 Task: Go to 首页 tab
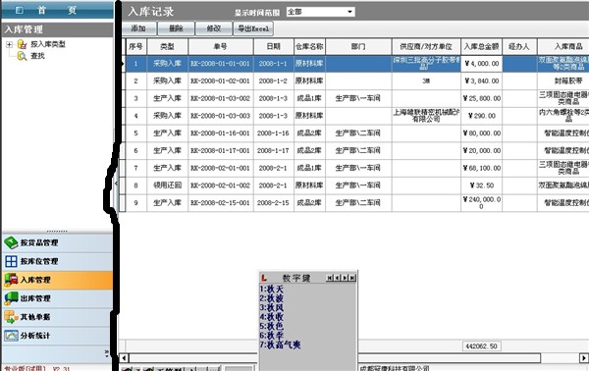click(57, 10)
